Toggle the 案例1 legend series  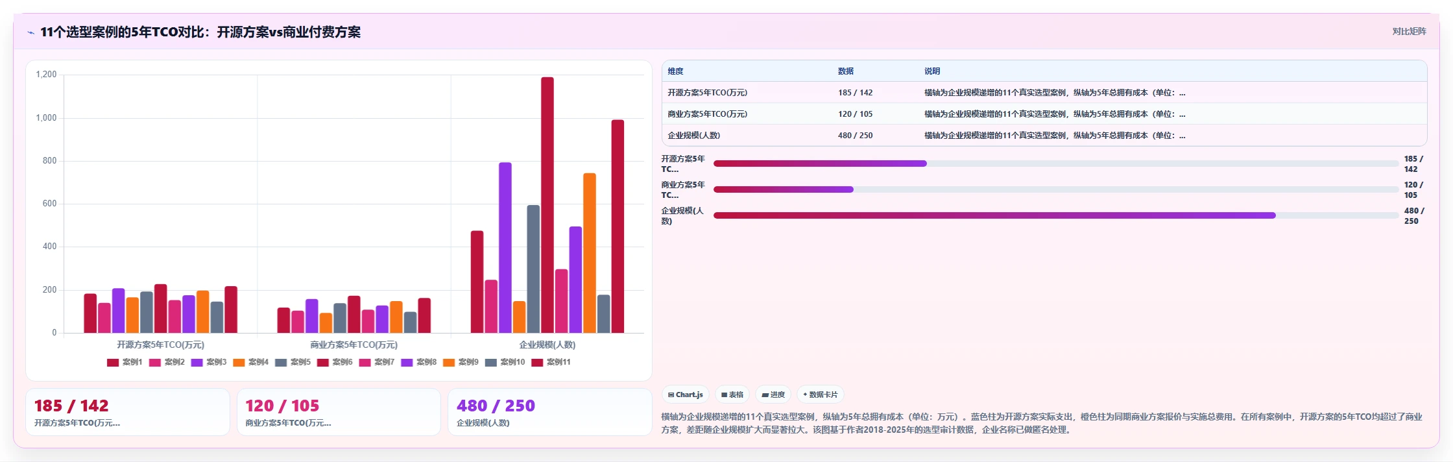pyautogui.click(x=125, y=362)
